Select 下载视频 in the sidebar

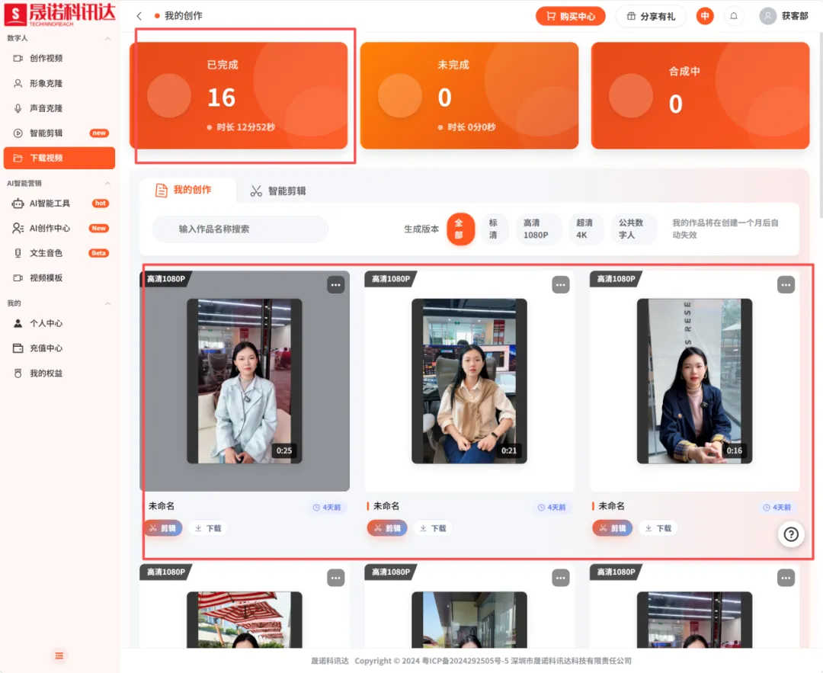[x=59, y=158]
